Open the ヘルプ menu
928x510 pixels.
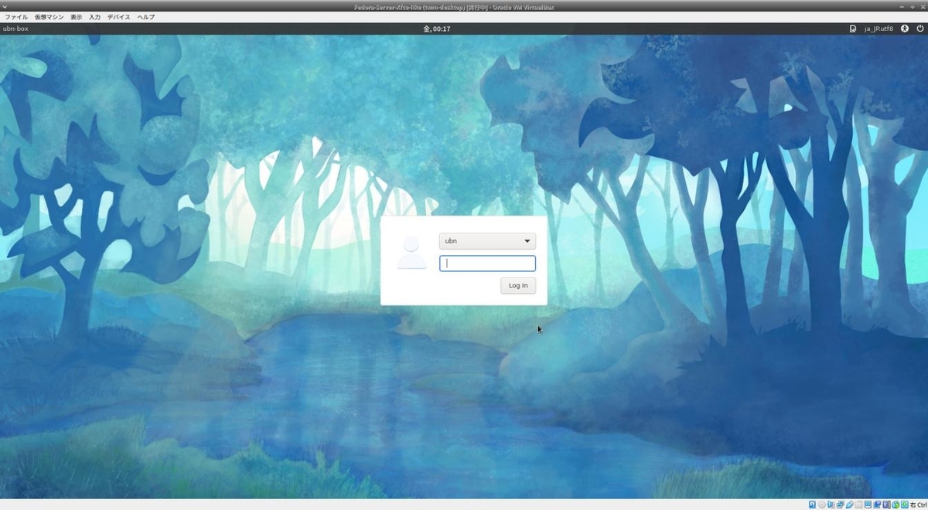[x=145, y=17]
